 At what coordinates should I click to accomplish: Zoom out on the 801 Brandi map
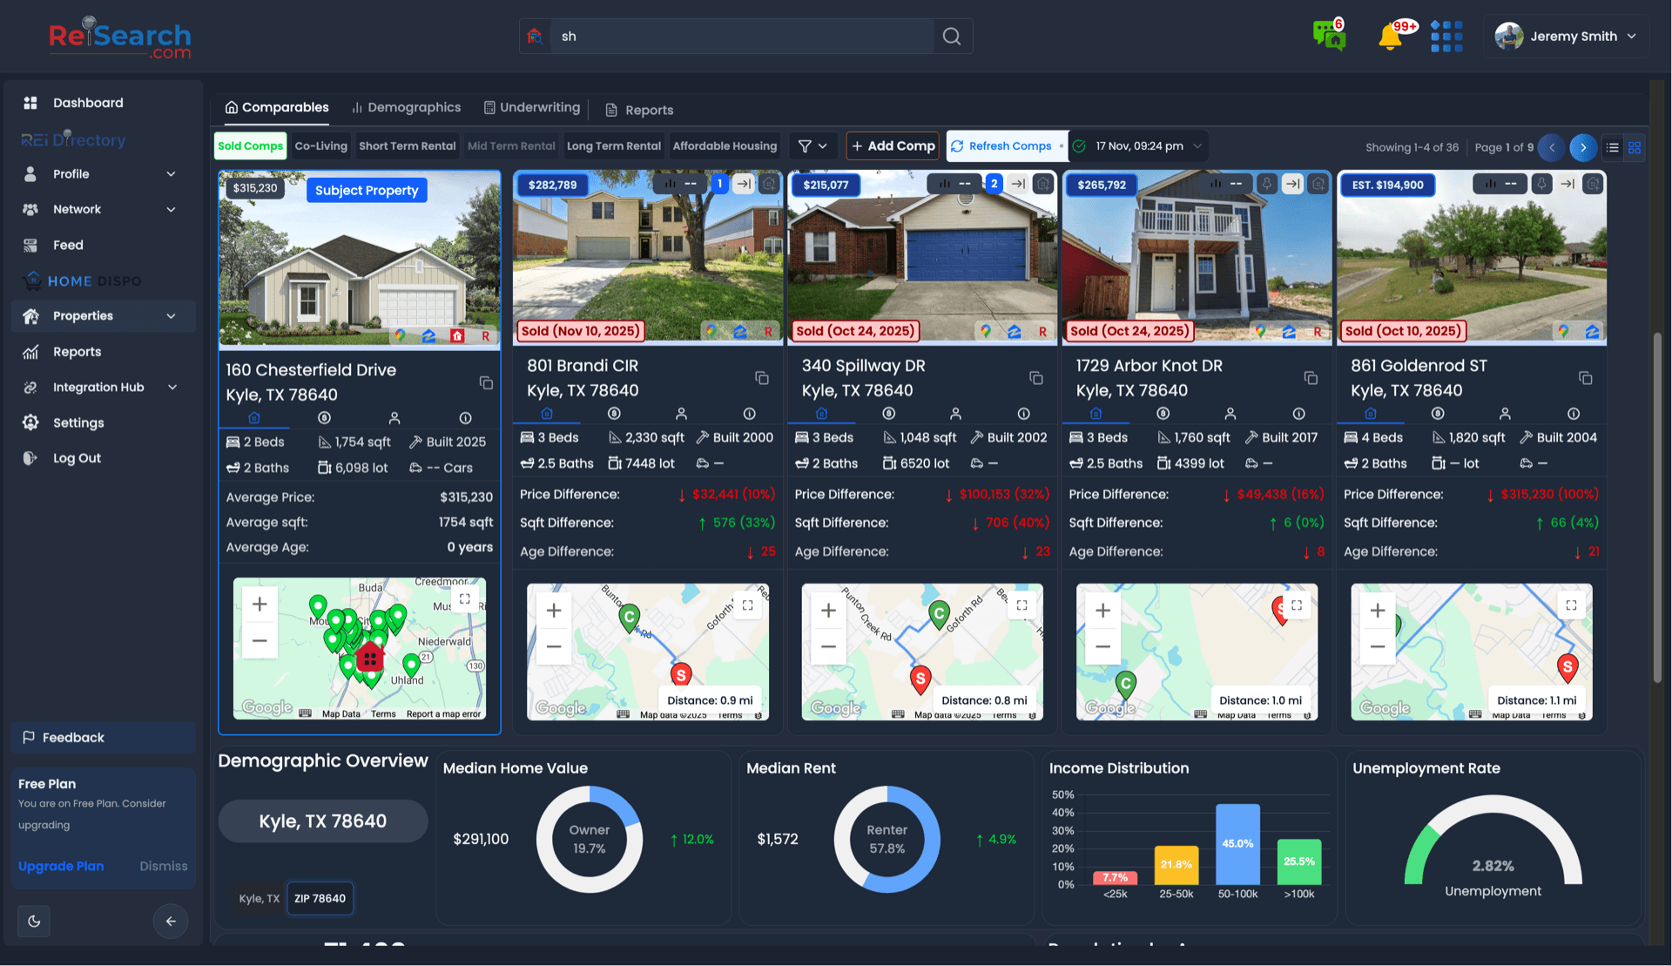click(554, 647)
